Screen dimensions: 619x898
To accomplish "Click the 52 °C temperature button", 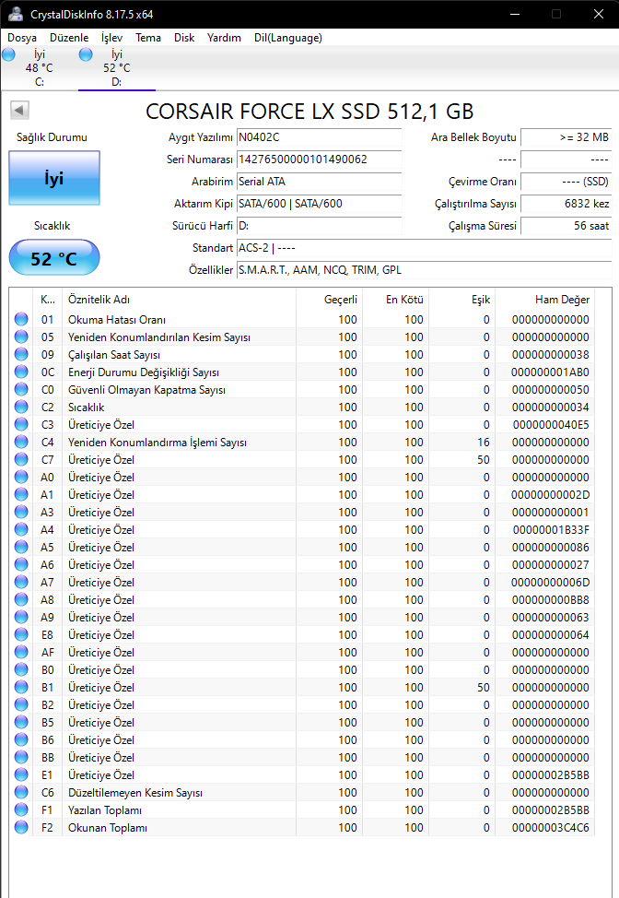I will pyautogui.click(x=54, y=258).
